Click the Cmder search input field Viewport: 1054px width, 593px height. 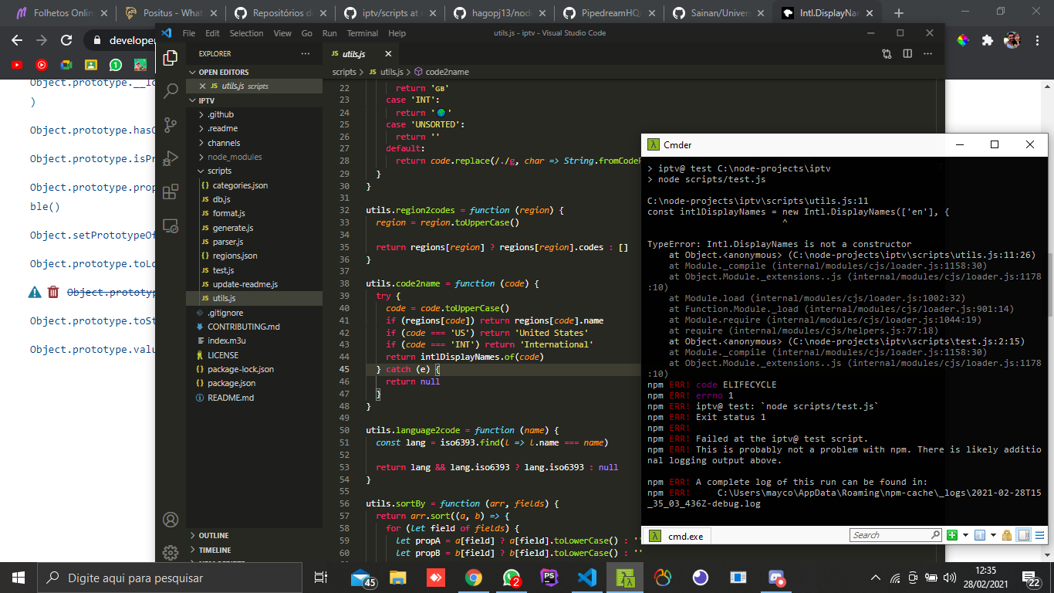click(891, 535)
